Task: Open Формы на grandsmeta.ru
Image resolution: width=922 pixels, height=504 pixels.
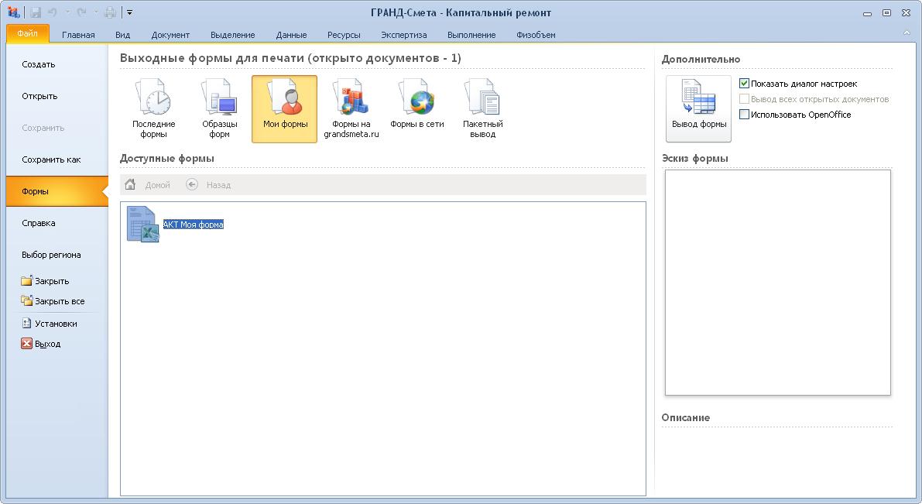Action: pos(351,109)
